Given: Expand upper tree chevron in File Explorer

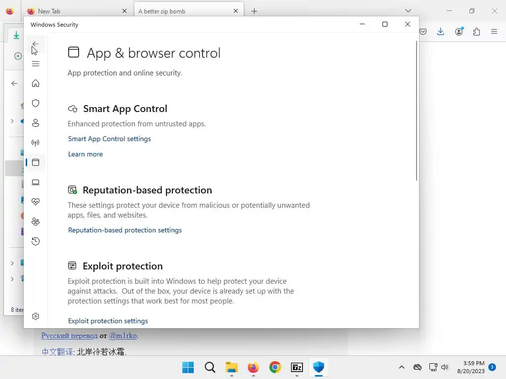Looking at the screenshot, I should tap(12, 121).
